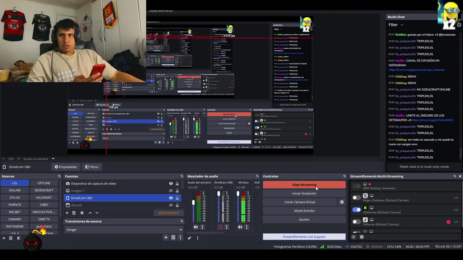Open the Audio del escritorio options menu
Screen dimensions: 463x260
202,227
